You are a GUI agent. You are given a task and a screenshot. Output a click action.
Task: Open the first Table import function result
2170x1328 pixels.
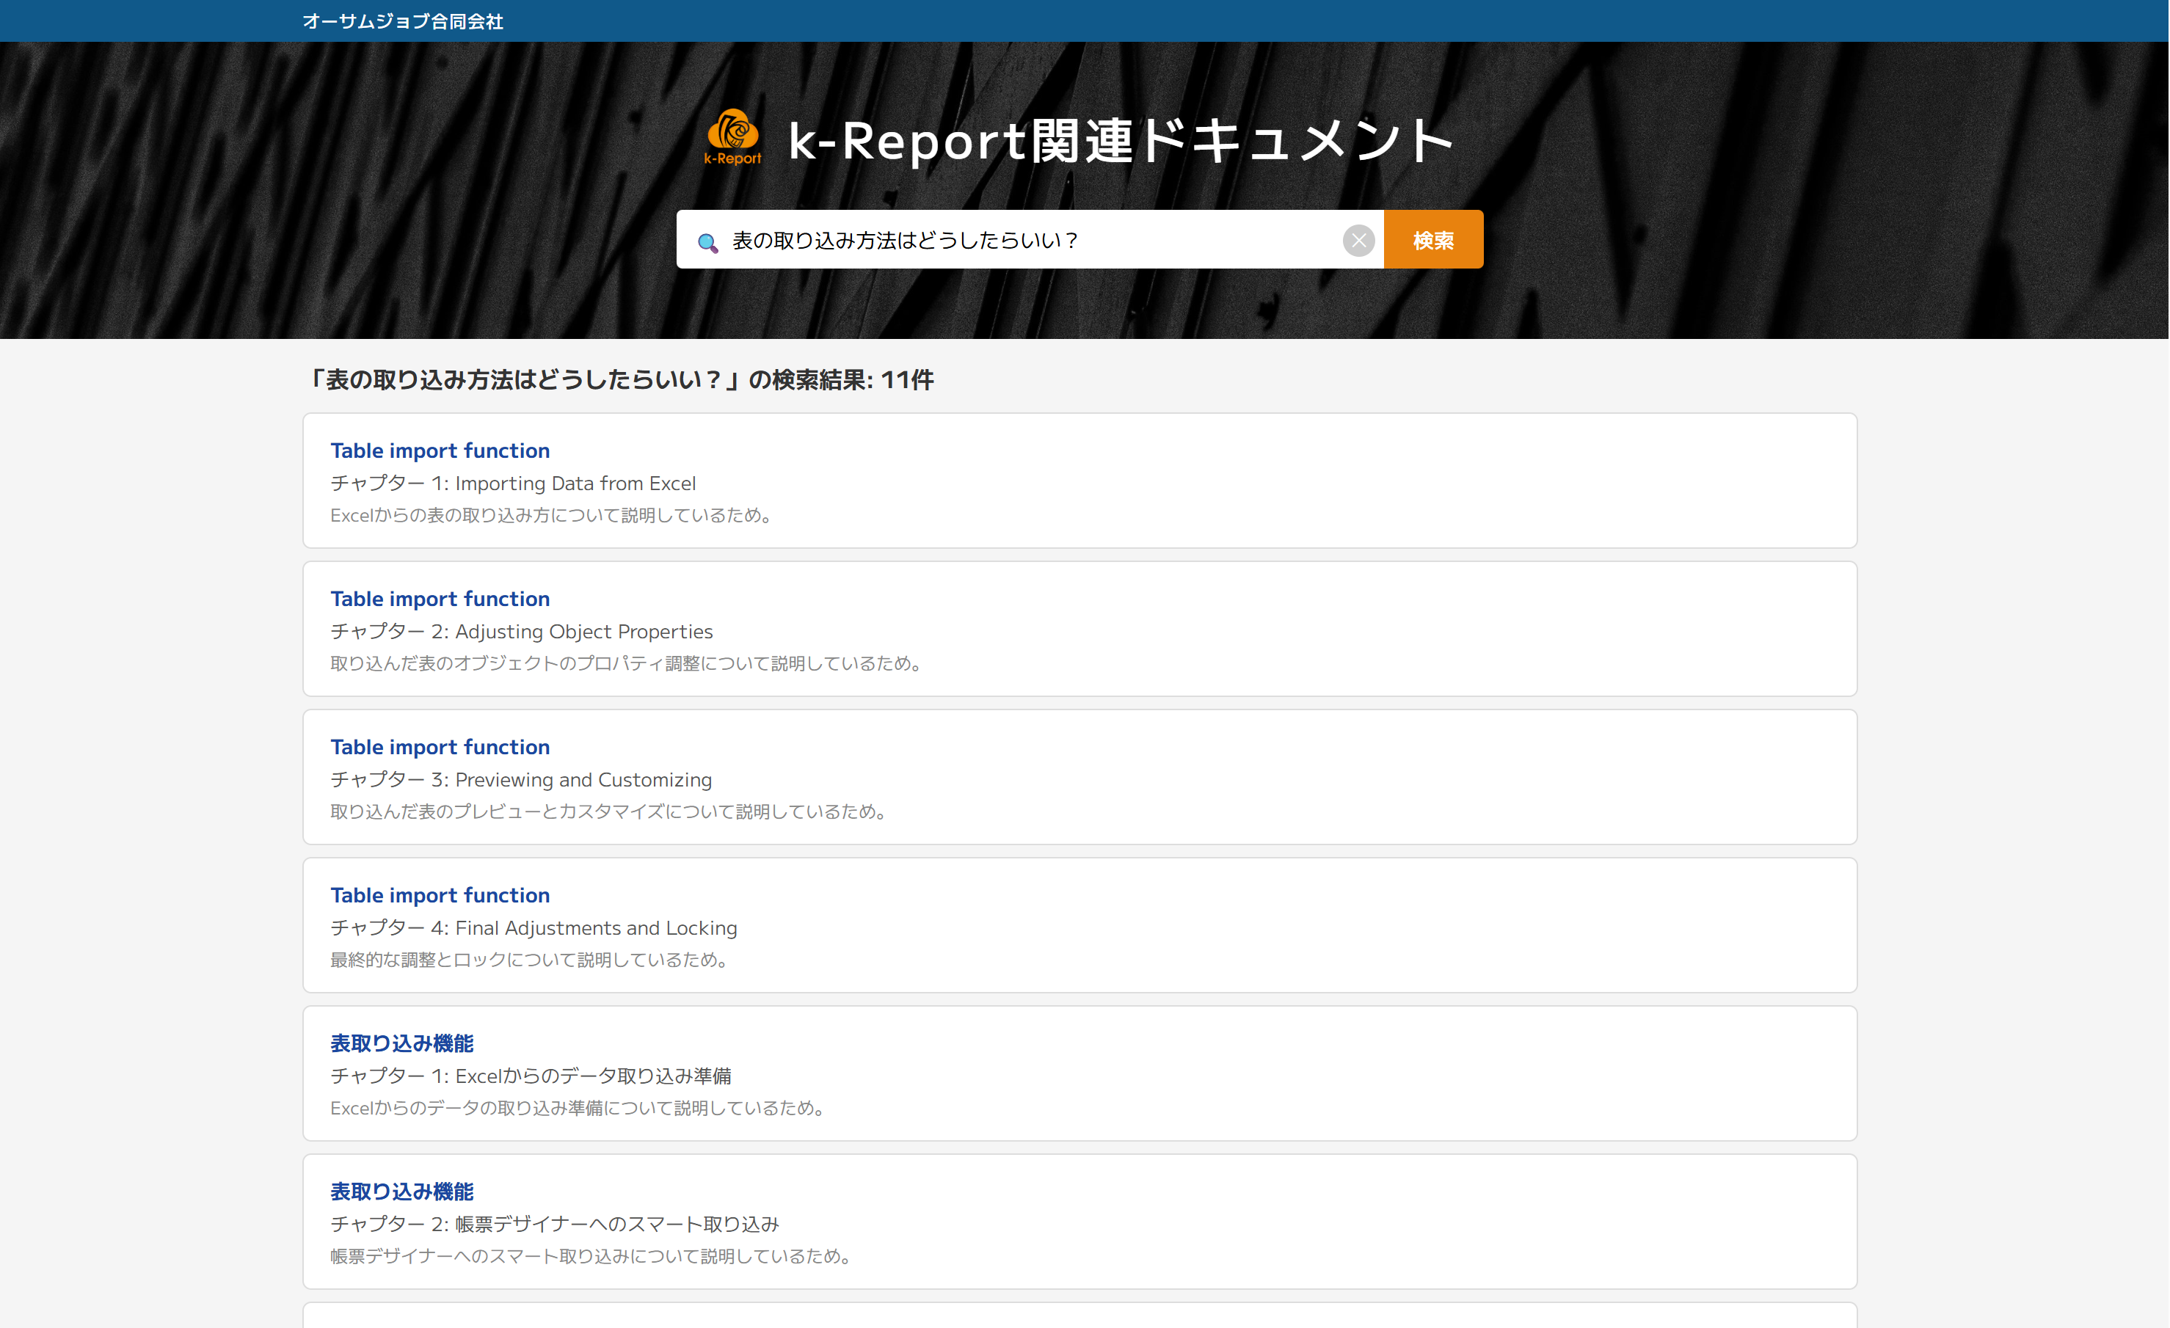click(x=440, y=450)
